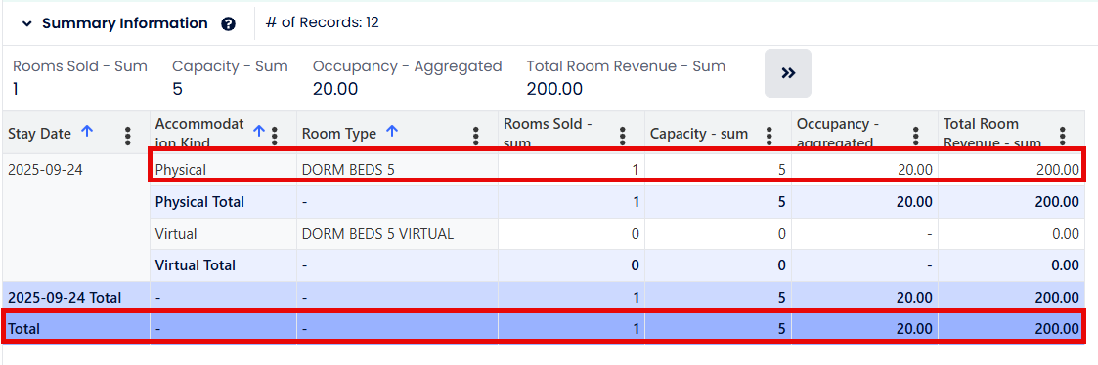
Task: Open Room Type column options menu
Action: pos(476,136)
